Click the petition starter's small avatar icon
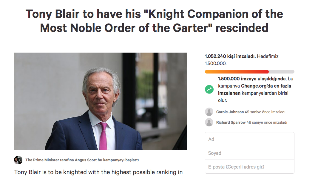Image resolution: width=318 pixels, height=176 pixels. click(18, 160)
